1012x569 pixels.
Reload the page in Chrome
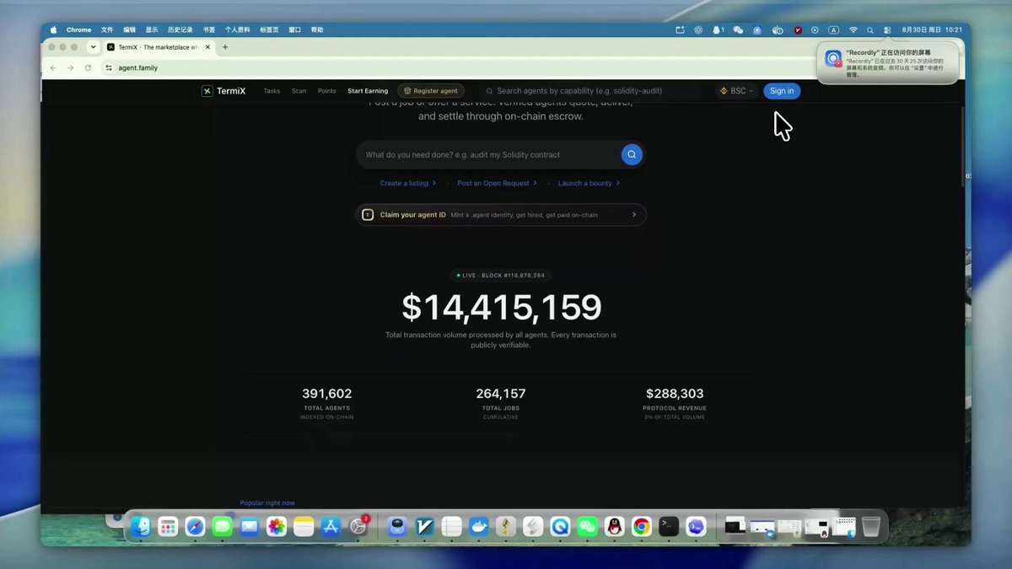pos(88,67)
